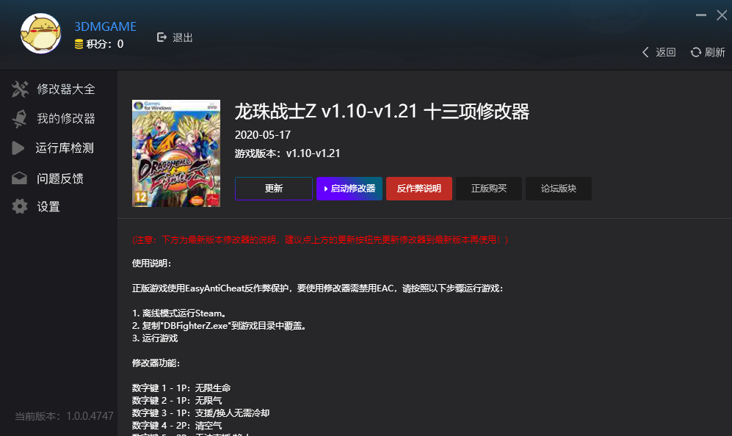Select the 修改器大全 wrench icon
Viewport: 732px width, 436px height.
(x=18, y=89)
